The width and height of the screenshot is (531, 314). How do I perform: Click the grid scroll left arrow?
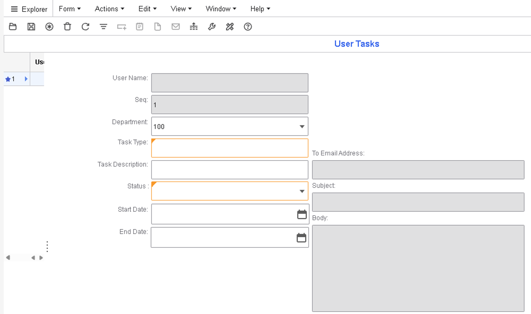[x=8, y=258]
